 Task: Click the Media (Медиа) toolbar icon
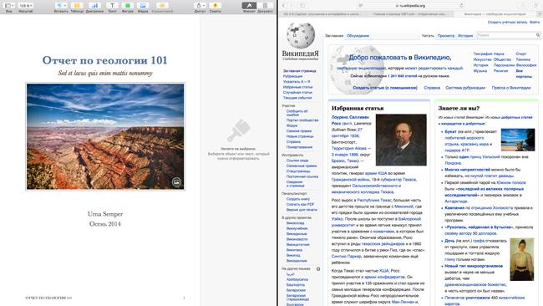point(143,6)
